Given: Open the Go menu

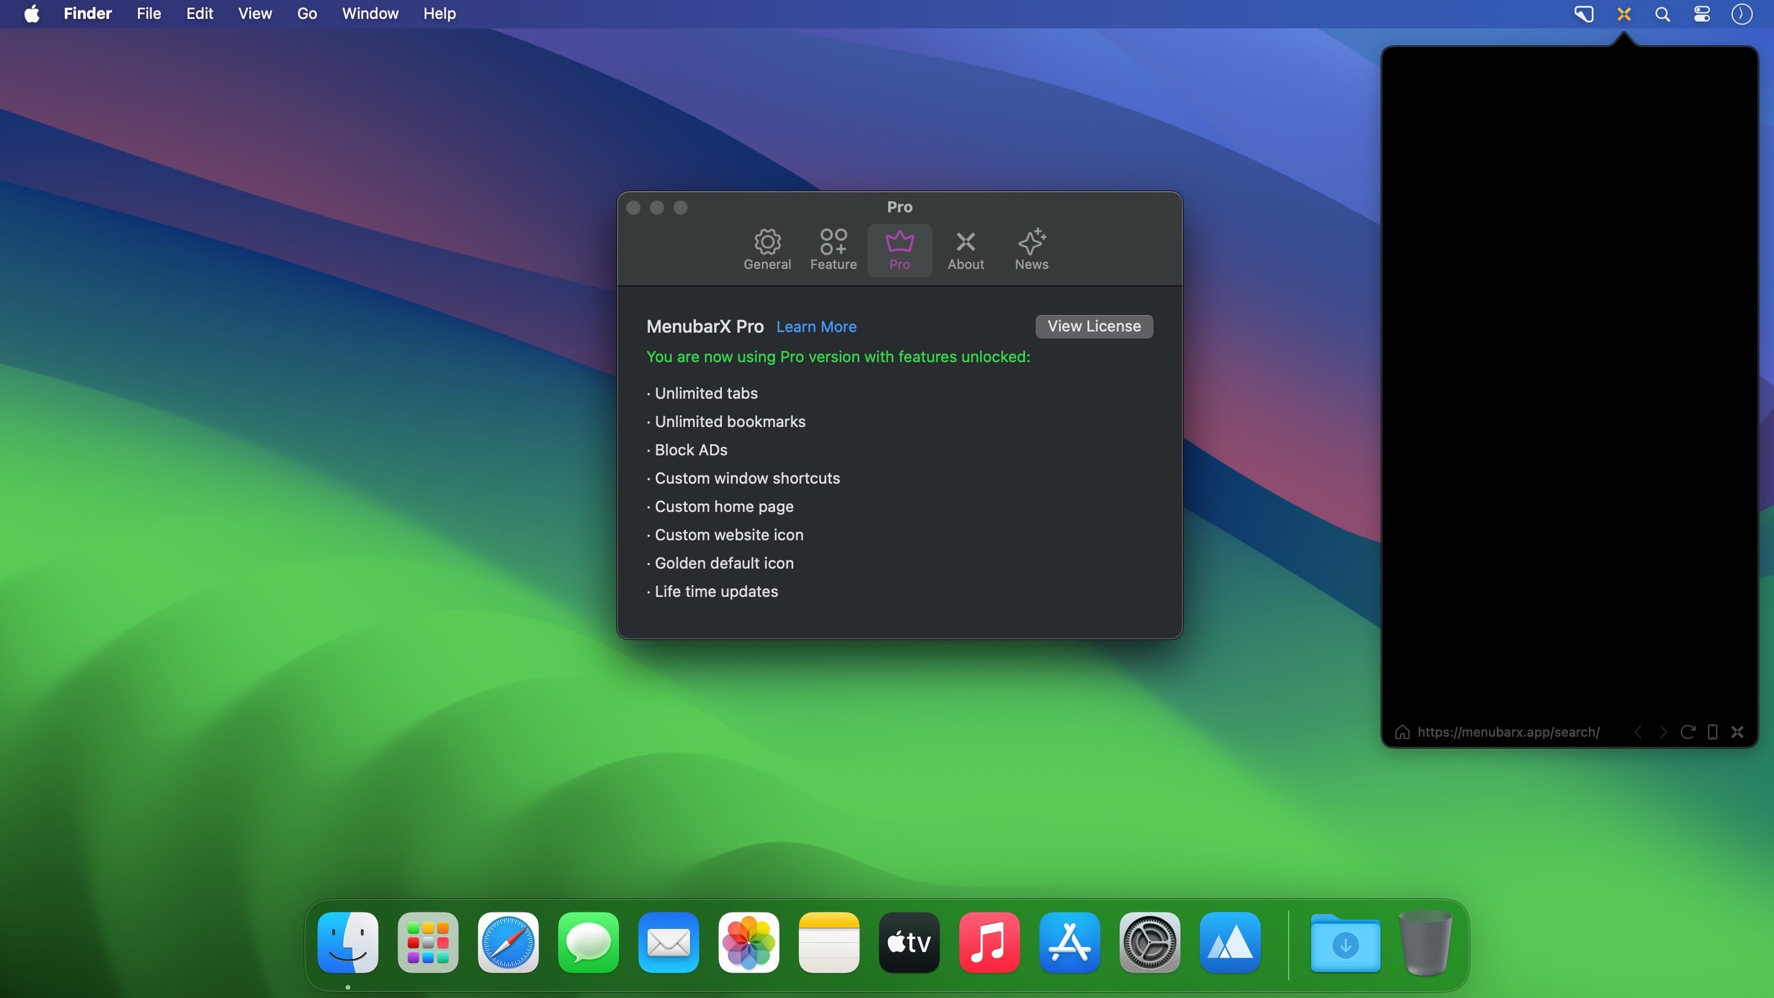Looking at the screenshot, I should click(307, 14).
